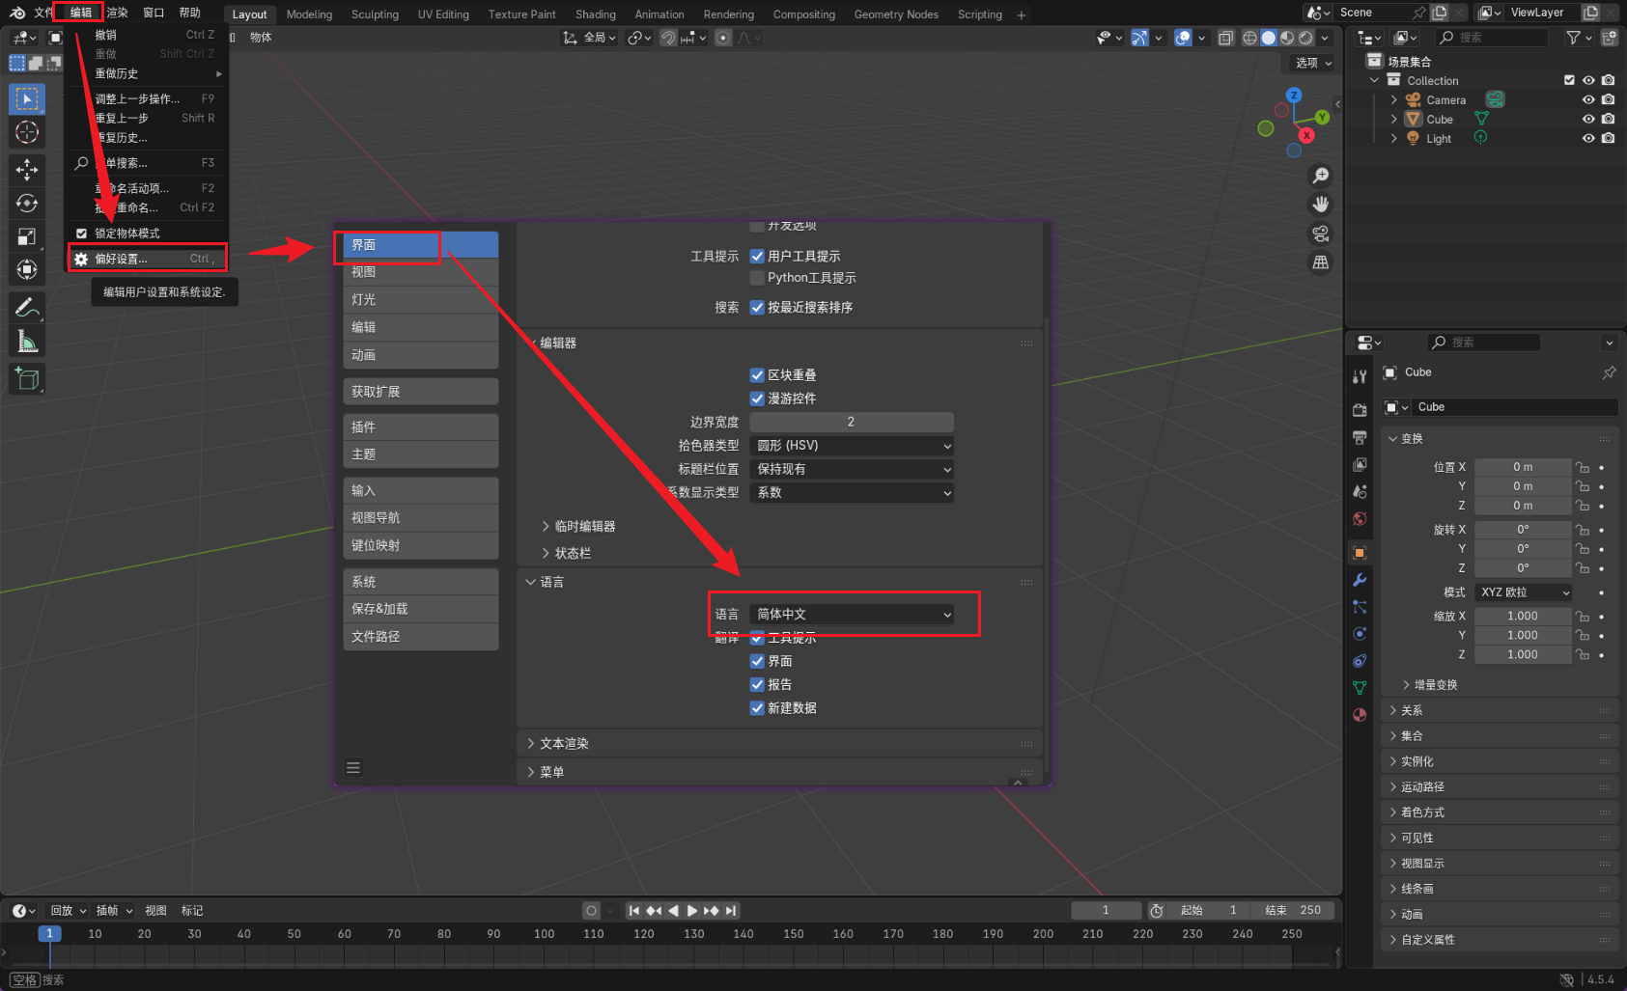Open the 主题 preferences category

coord(420,454)
